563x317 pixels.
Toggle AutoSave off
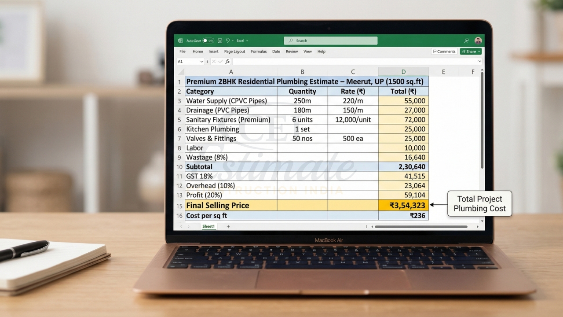(x=208, y=41)
